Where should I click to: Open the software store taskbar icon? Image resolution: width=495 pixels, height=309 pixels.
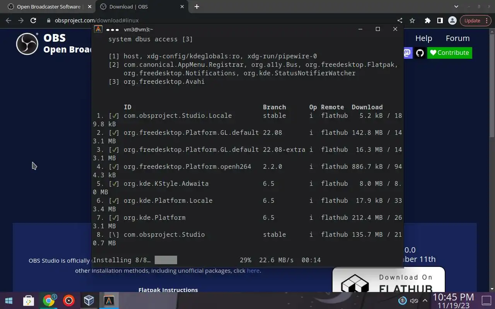click(x=28, y=301)
